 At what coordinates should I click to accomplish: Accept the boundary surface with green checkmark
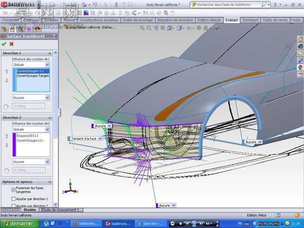point(4,44)
